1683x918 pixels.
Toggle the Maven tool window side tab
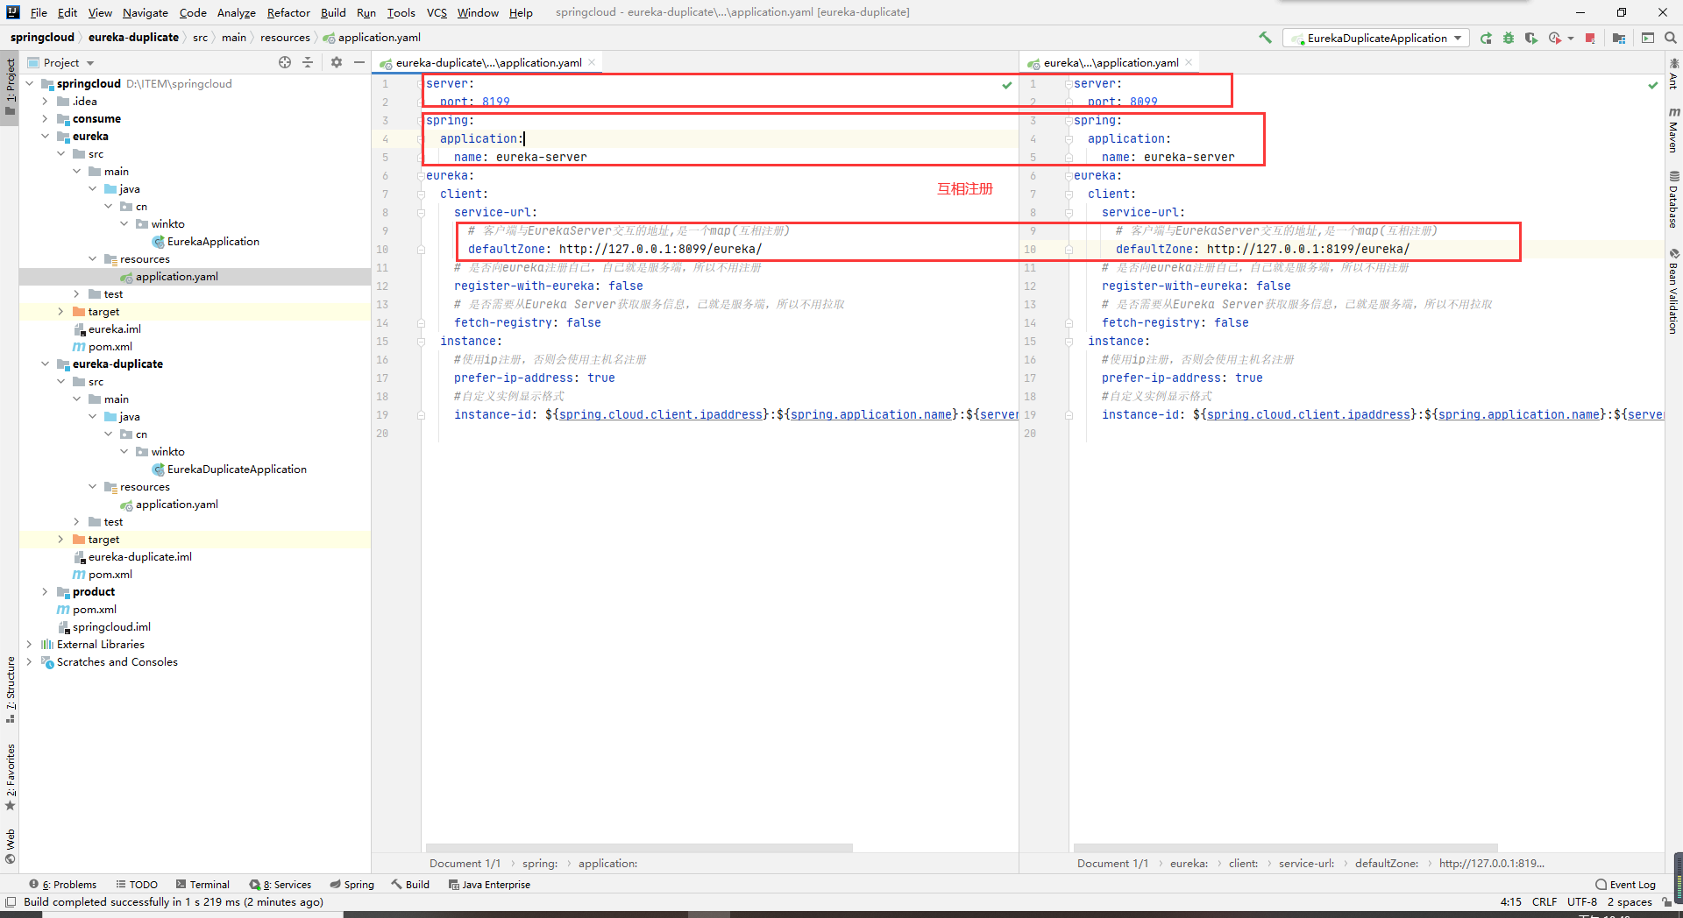(x=1673, y=130)
